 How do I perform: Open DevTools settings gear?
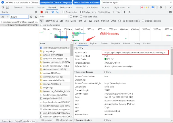[161, 7]
